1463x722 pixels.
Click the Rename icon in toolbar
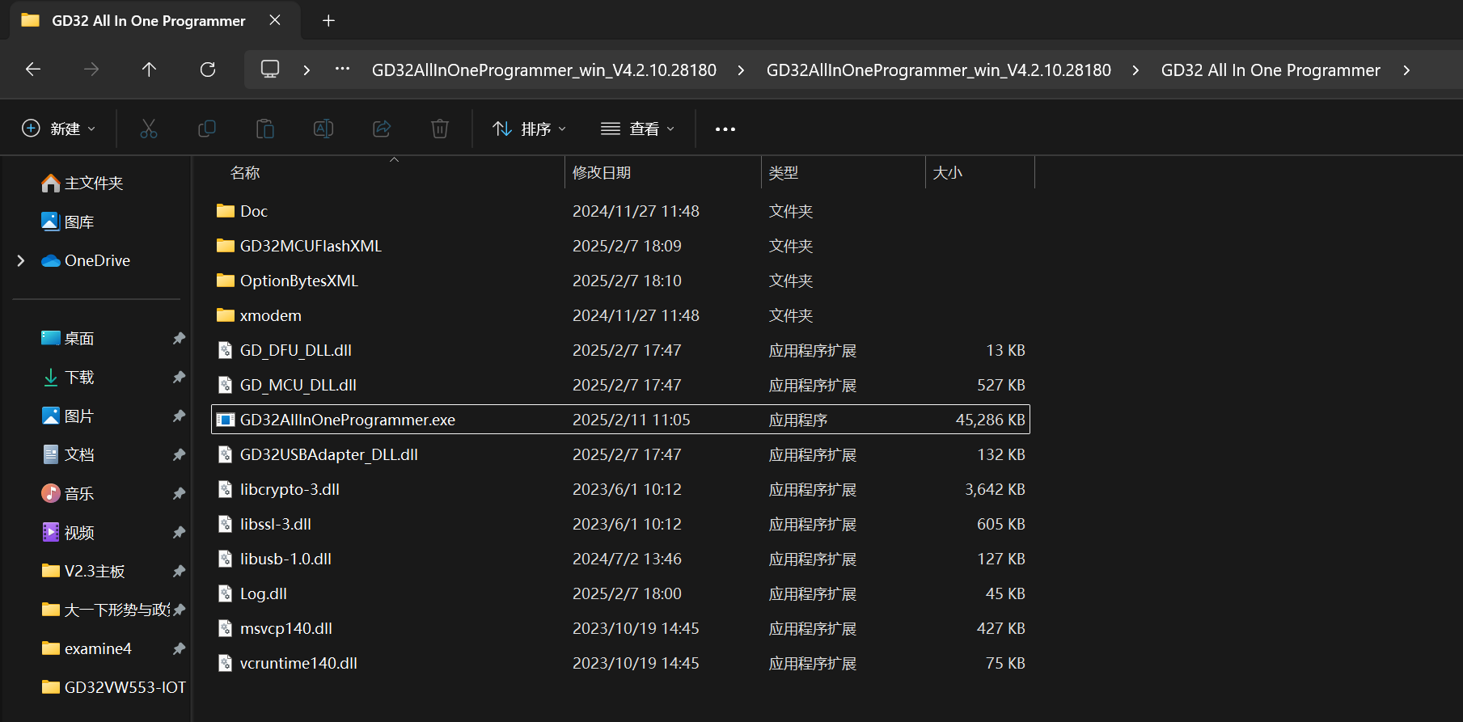pos(323,129)
